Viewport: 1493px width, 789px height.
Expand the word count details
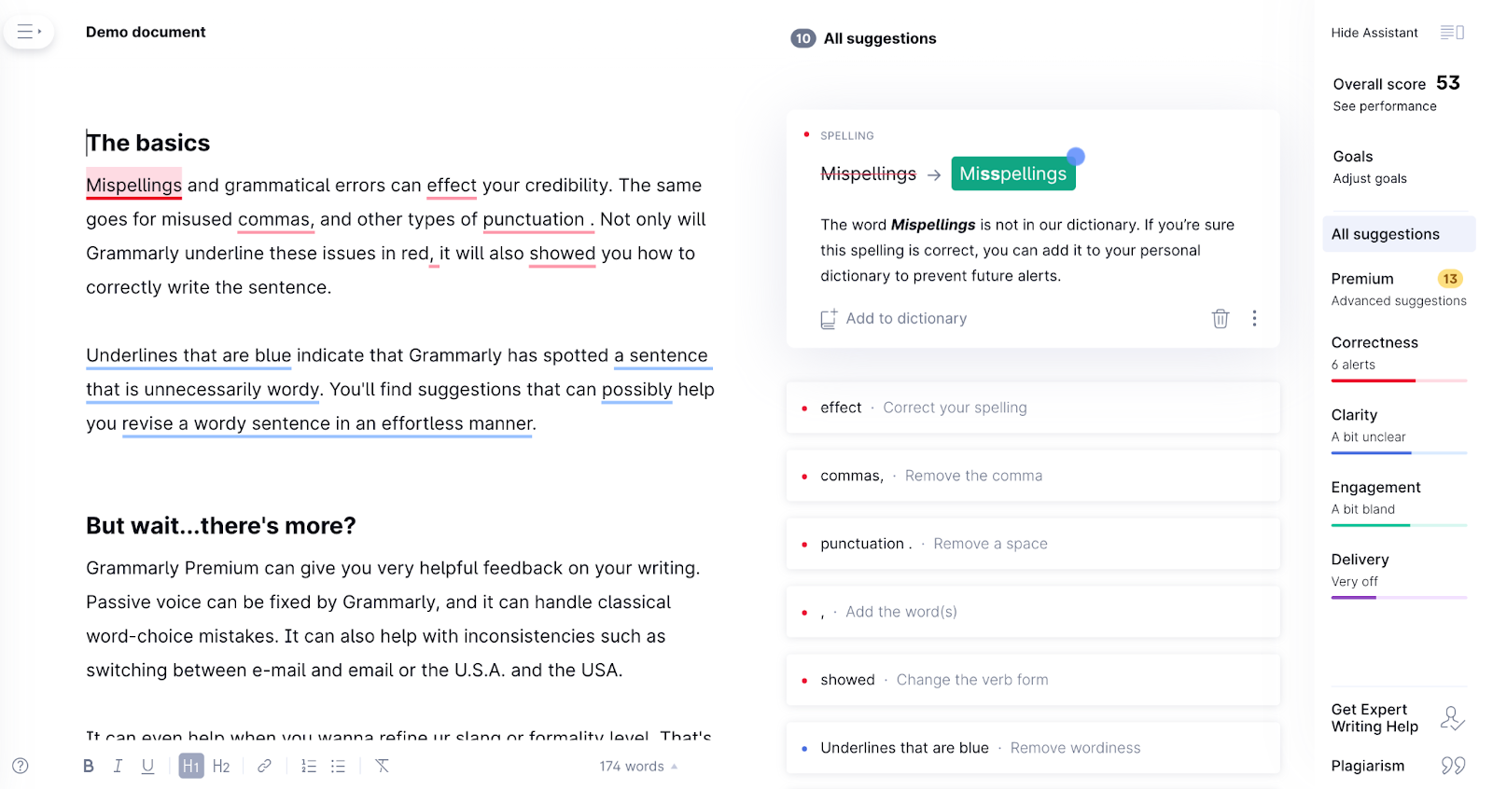tap(638, 765)
